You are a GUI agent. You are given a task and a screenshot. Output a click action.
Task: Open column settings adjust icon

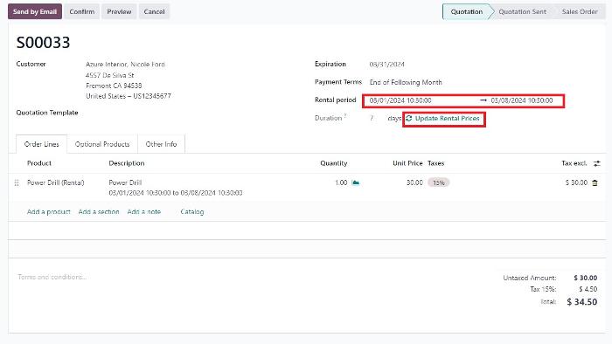pos(597,163)
